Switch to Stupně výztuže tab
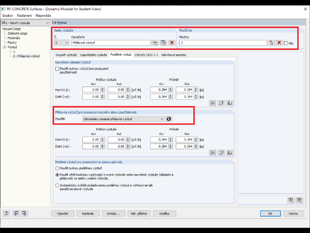This screenshot has width=310, height=233. pyautogui.click(x=66, y=55)
